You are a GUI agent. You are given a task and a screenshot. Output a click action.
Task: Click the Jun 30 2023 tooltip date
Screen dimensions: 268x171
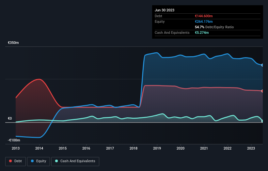pos(165,10)
